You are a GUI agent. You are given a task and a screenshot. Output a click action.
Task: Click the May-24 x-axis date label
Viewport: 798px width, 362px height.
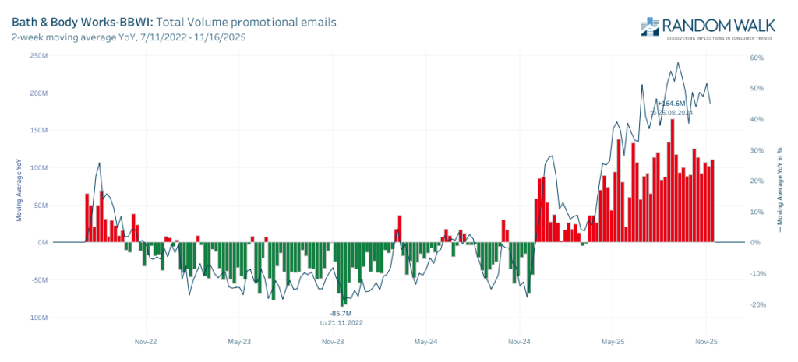[426, 341]
